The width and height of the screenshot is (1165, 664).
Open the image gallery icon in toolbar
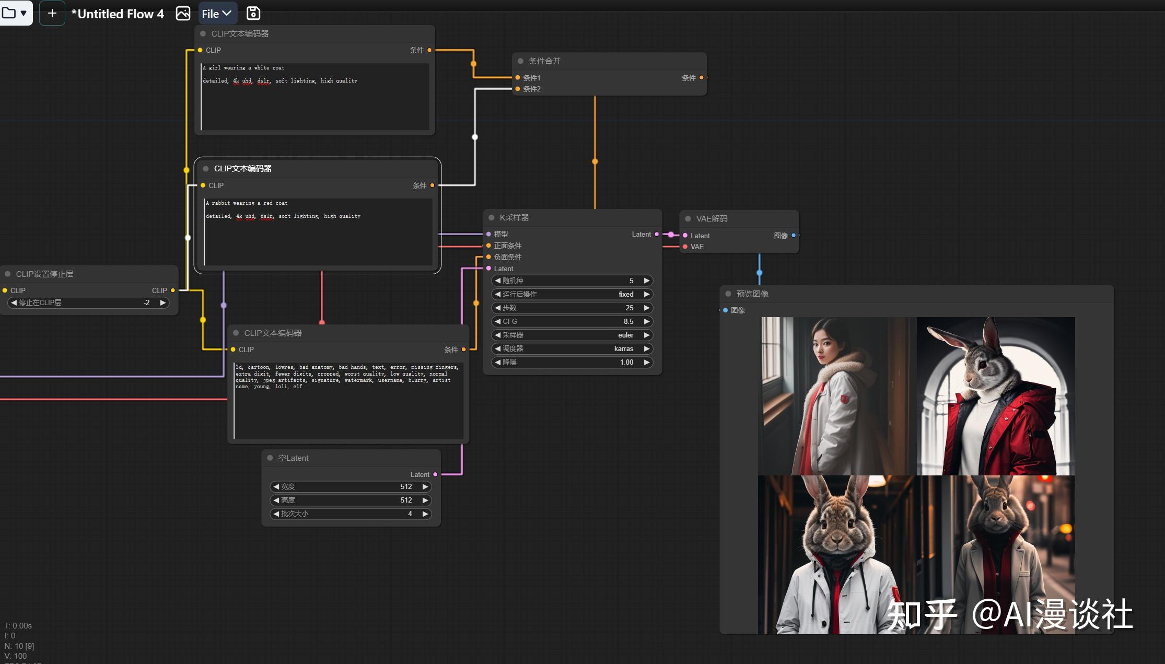(183, 14)
